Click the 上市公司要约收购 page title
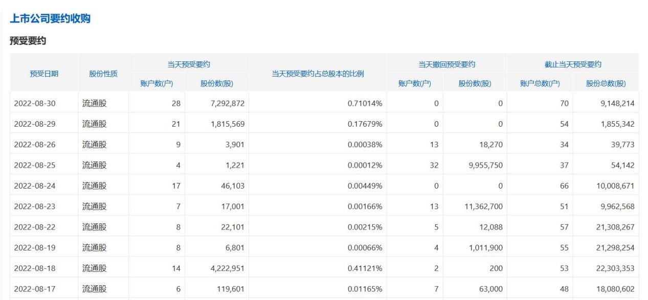This screenshot has width=648, height=300. click(50, 19)
